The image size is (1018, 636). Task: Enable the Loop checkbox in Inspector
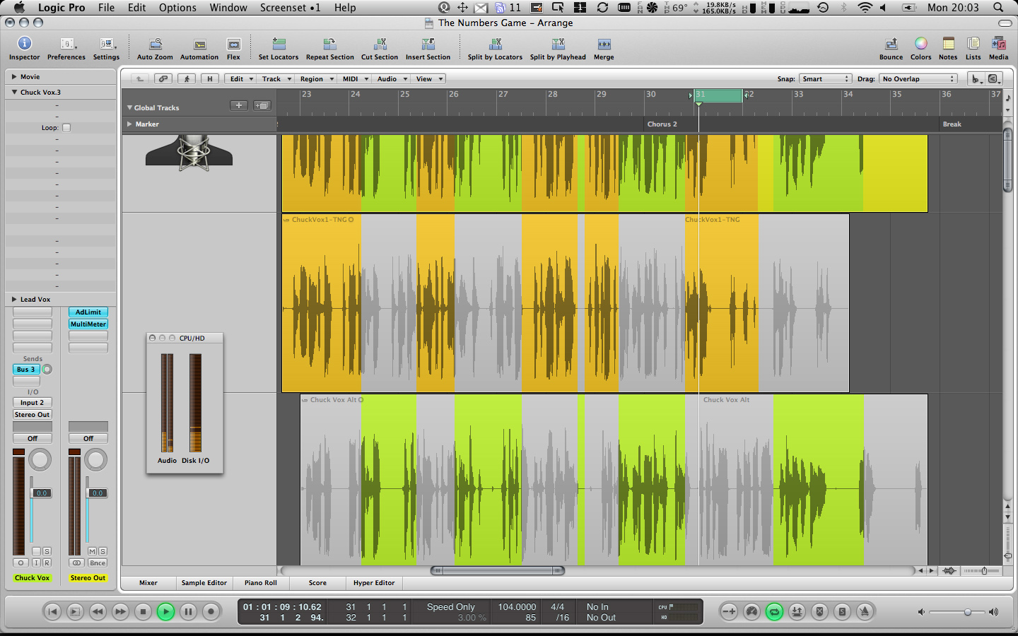point(66,128)
